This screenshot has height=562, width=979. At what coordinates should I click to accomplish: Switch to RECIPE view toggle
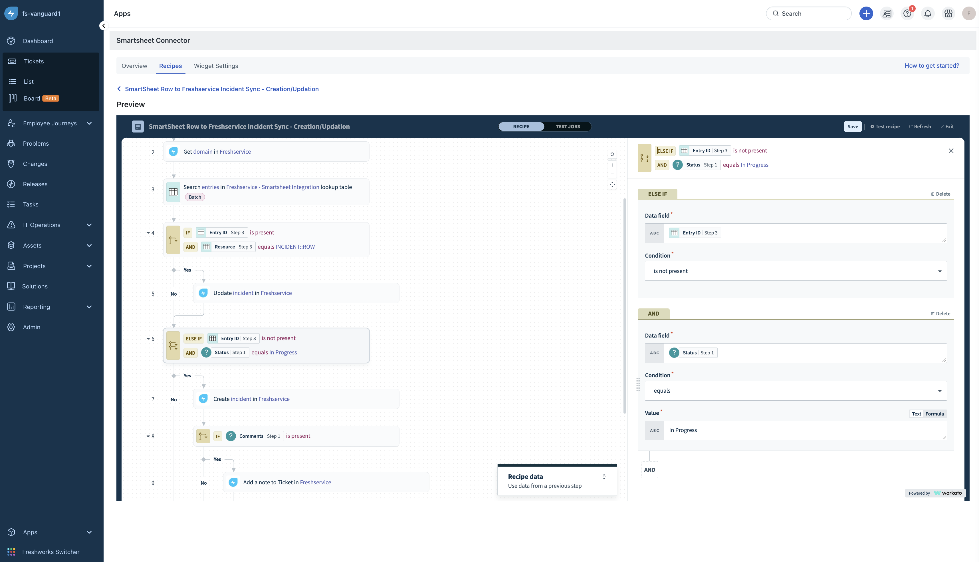(x=521, y=127)
